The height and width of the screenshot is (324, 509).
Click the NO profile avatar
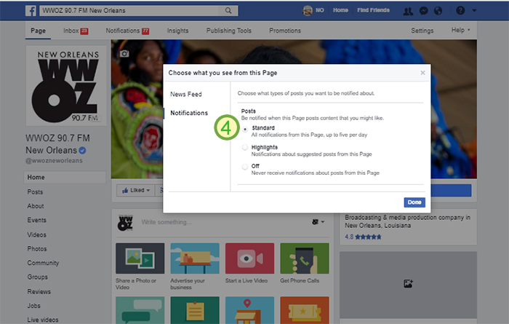point(308,10)
